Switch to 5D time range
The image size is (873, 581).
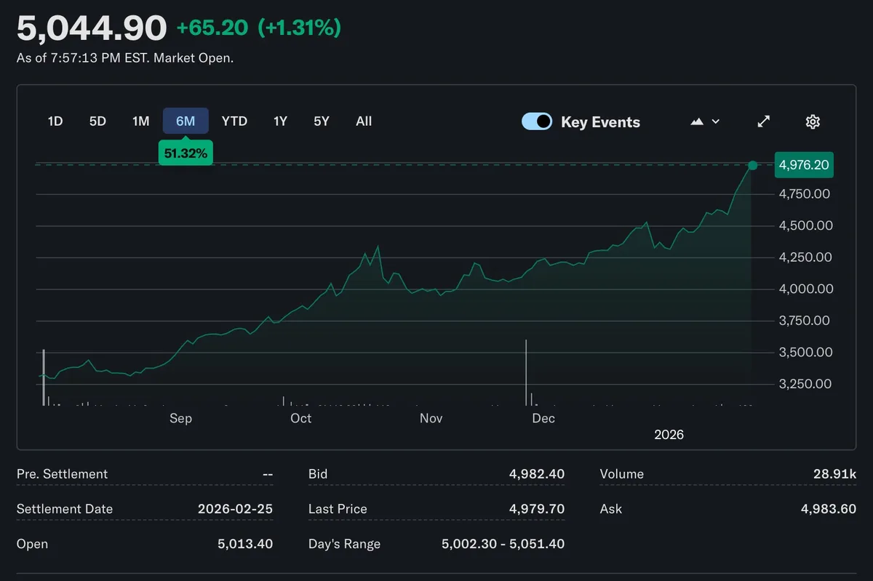tap(97, 121)
